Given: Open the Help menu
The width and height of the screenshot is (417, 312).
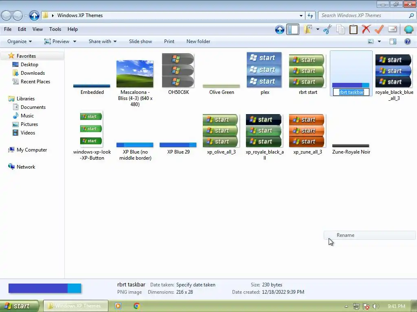Looking at the screenshot, I should tap(72, 29).
